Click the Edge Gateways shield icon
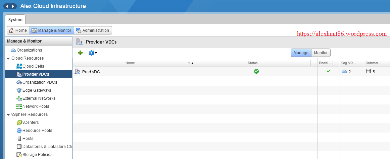This screenshot has height=159, width=390. pos(19,90)
